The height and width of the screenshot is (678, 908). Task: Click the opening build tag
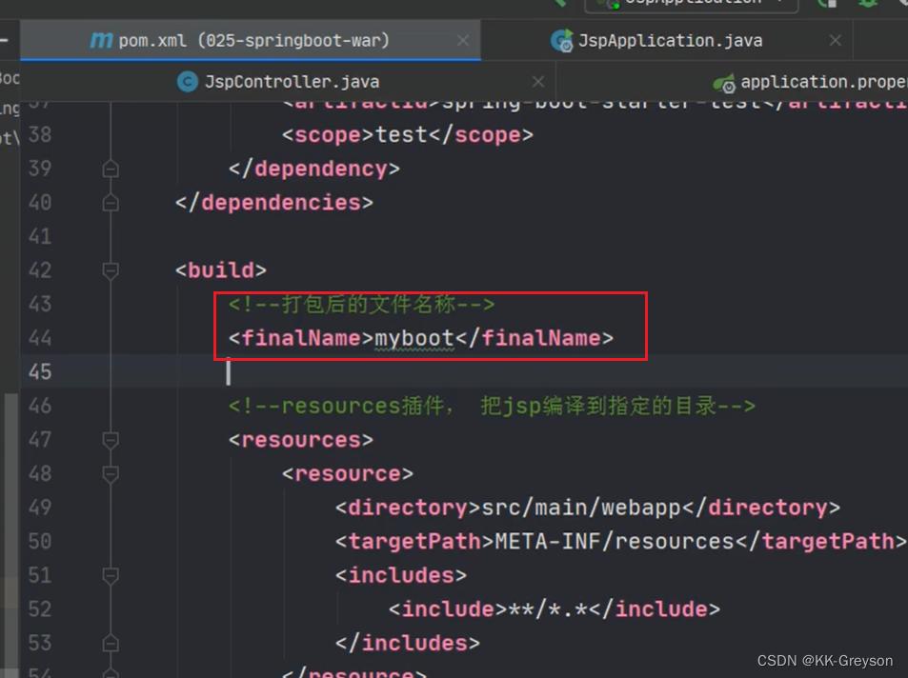coord(221,270)
